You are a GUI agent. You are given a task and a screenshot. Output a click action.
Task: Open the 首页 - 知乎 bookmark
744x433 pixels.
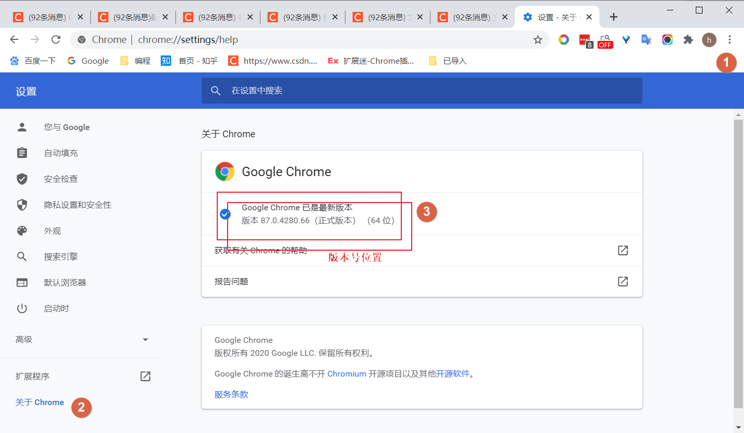[x=189, y=61]
